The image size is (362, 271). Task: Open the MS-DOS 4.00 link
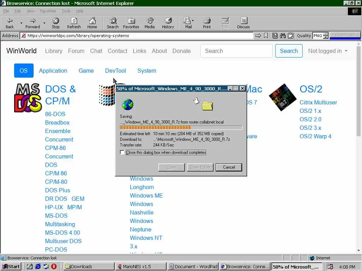[62, 233]
